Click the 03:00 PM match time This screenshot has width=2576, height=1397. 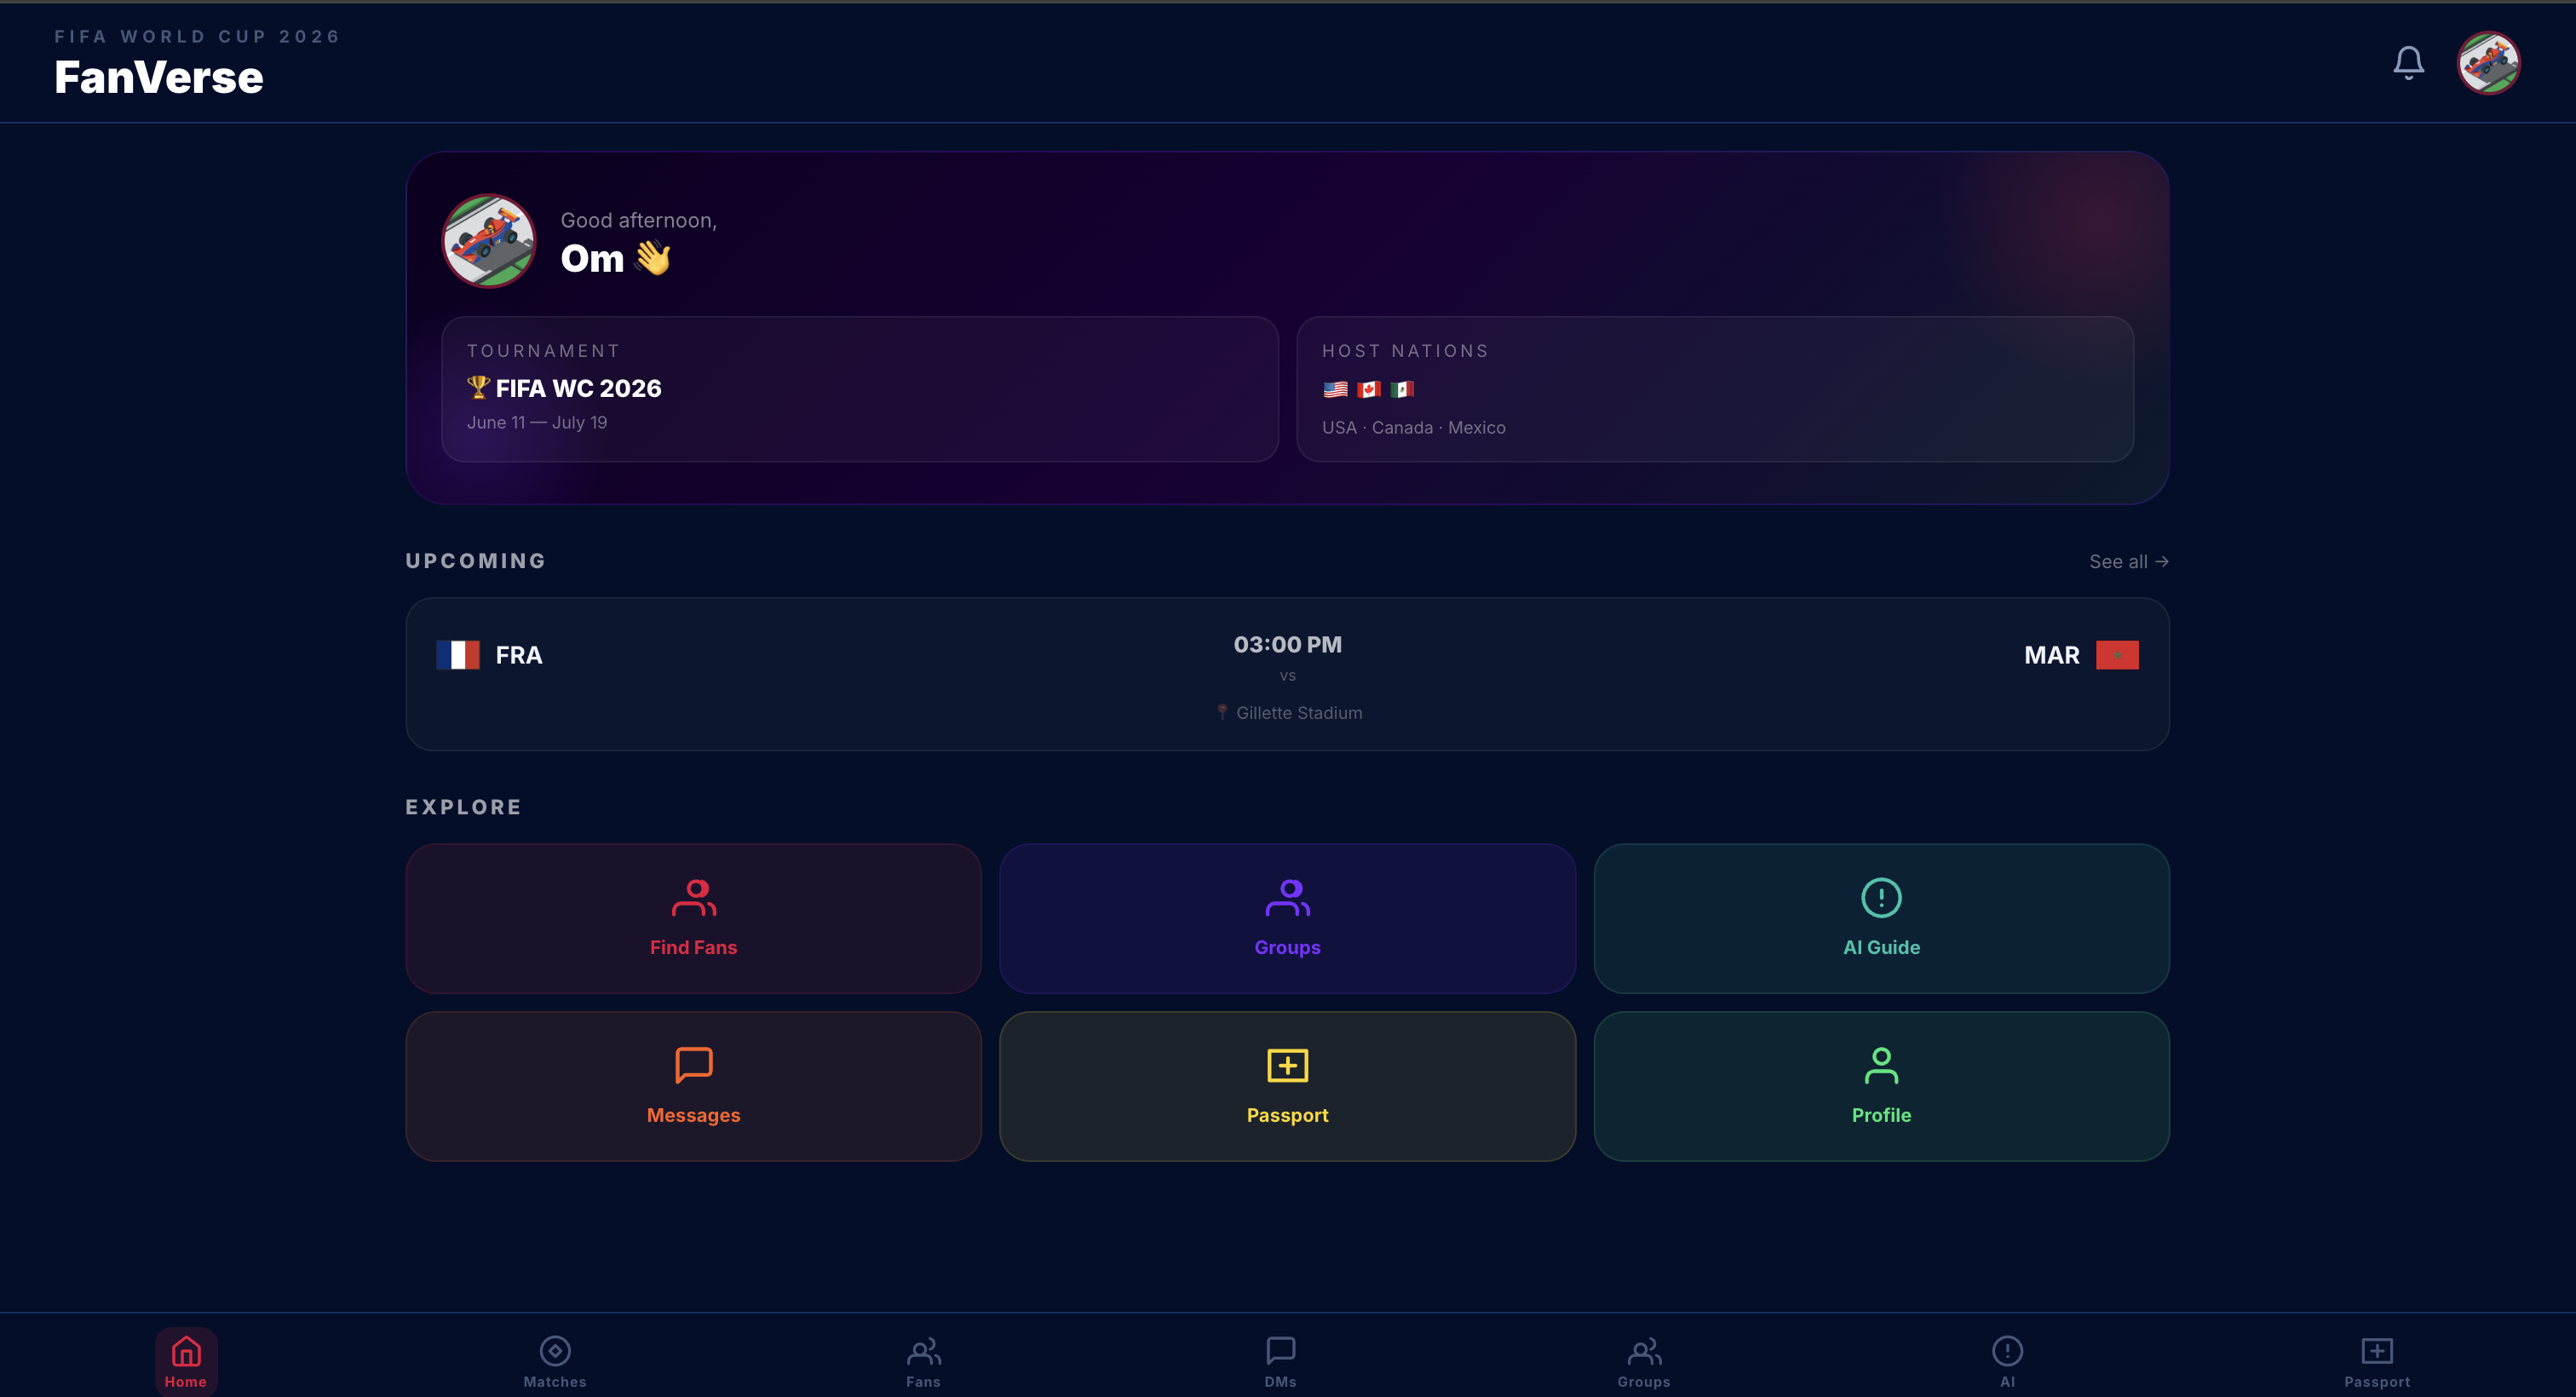(1288, 645)
